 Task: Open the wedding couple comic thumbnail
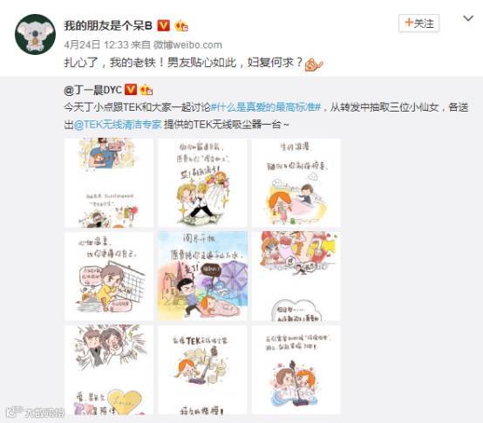coord(202,183)
